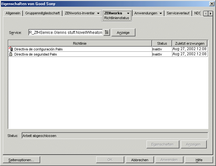Select the Palm security lock icon
216x166 pixels.
click(x=11, y=54)
